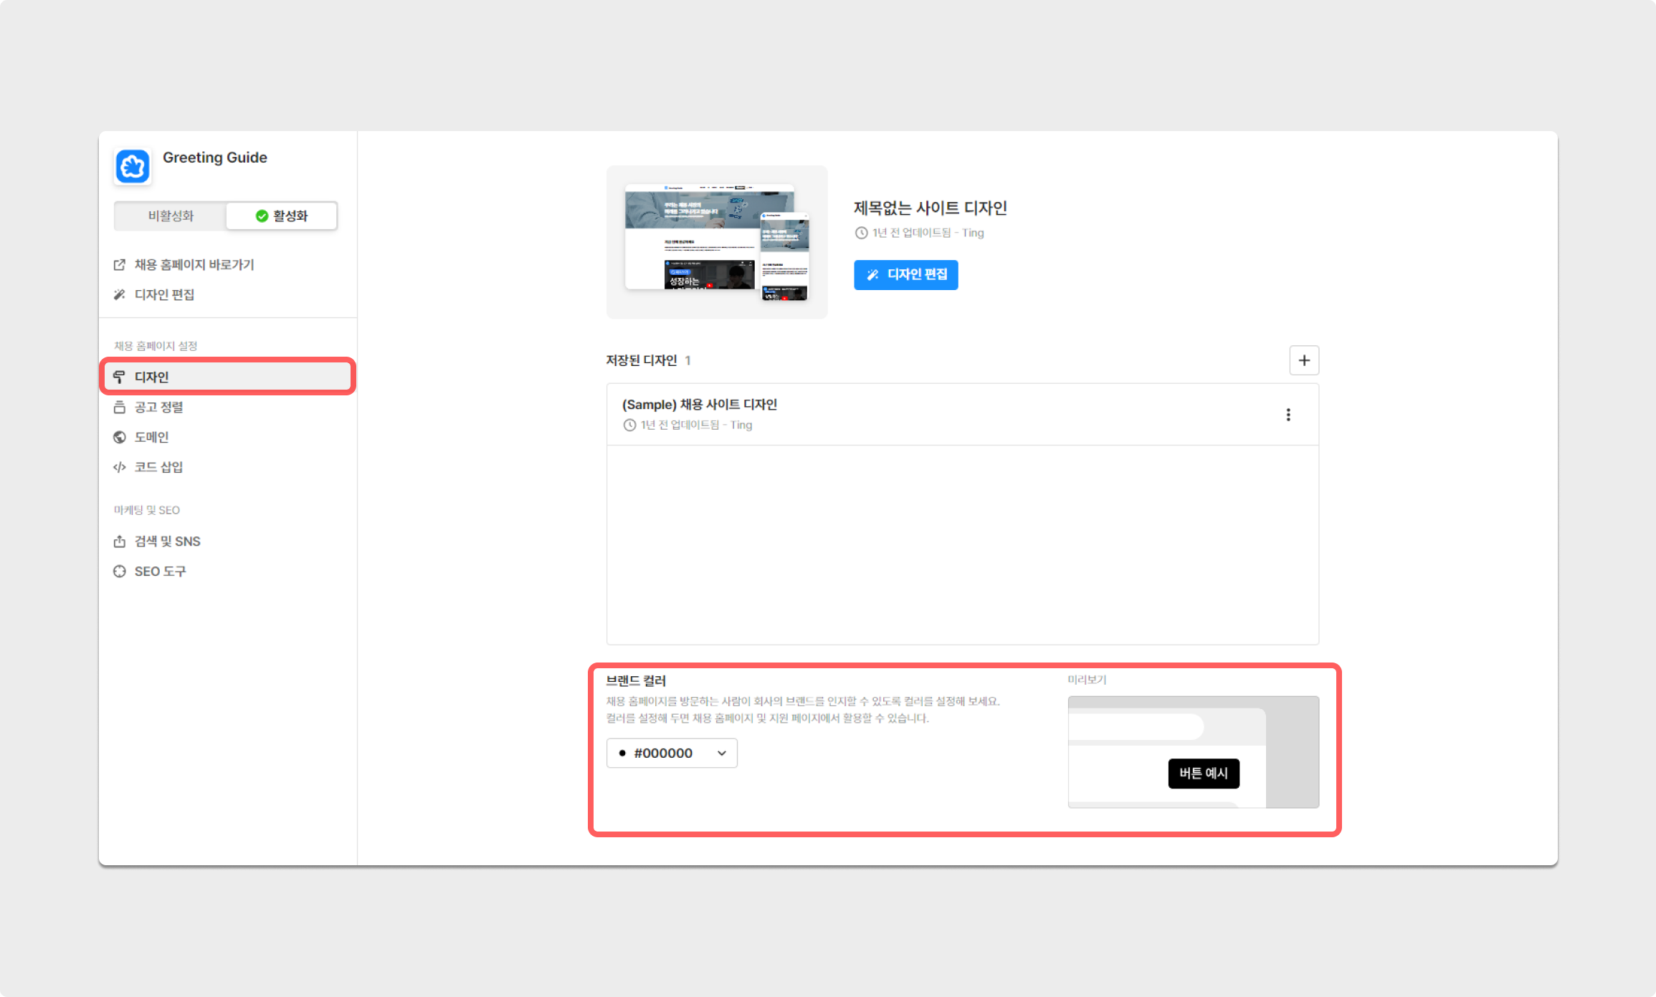Open the #000000 brand color dropdown
1656x997 pixels.
671,753
